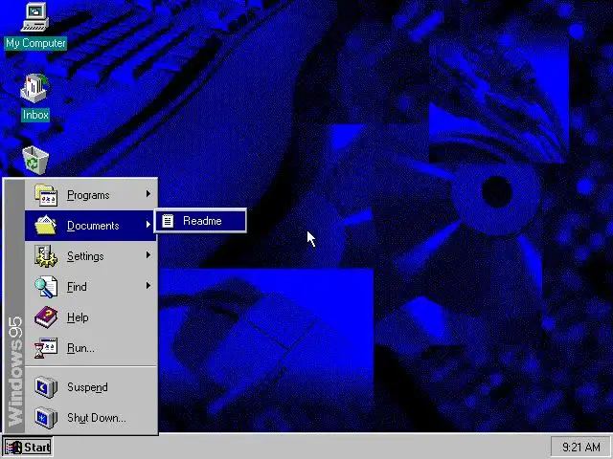Click the Programs folder icon in Start menu
Image resolution: width=613 pixels, height=459 pixels.
pyautogui.click(x=46, y=195)
